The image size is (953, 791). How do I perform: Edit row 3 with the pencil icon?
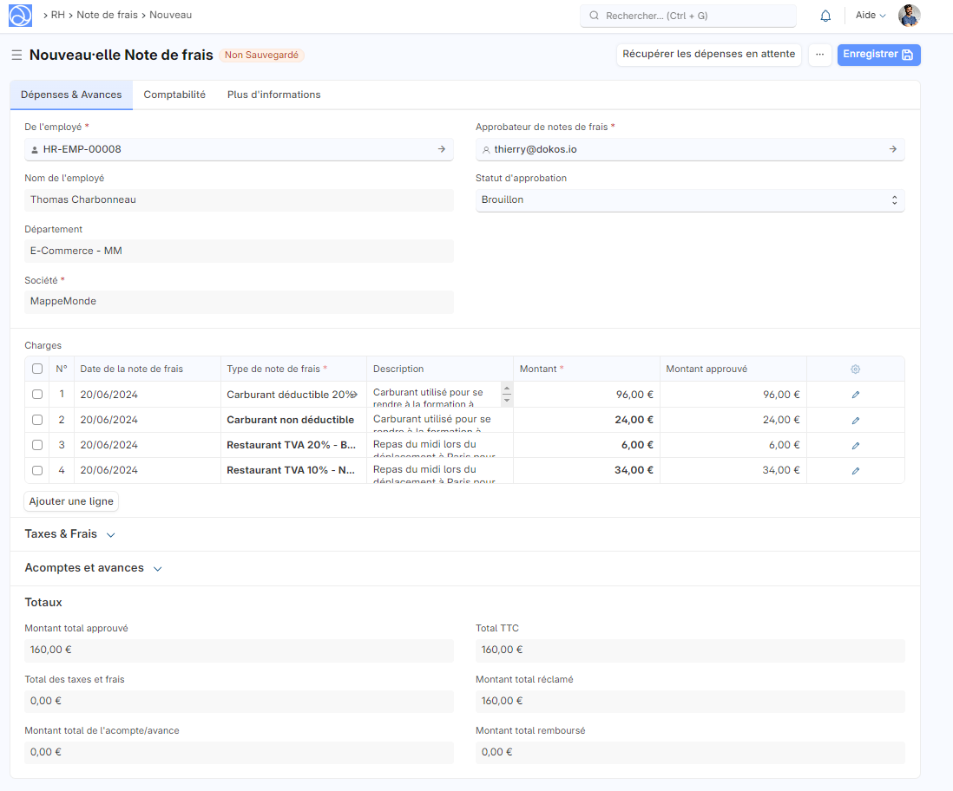[855, 446]
